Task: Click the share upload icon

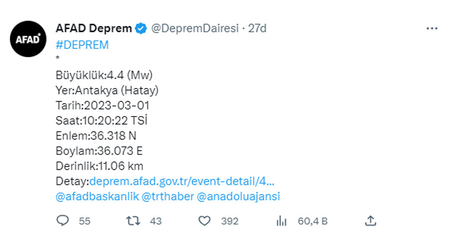Action: (x=370, y=220)
